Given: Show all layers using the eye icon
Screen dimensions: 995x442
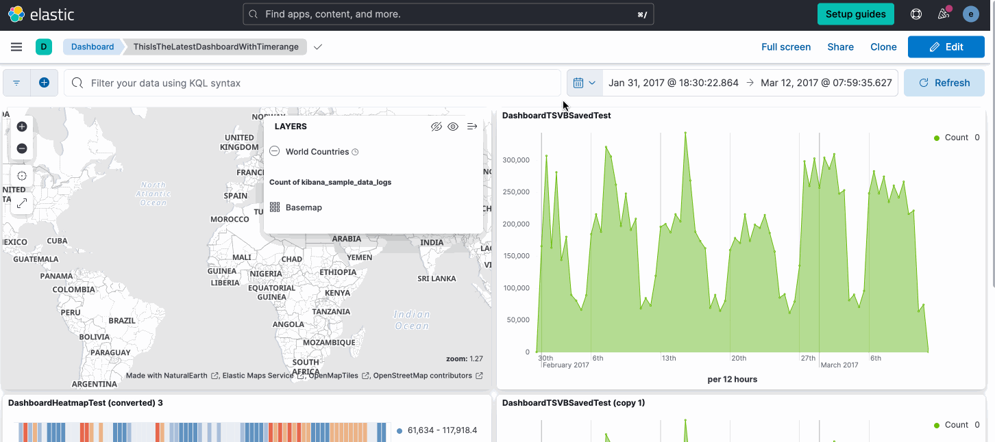Looking at the screenshot, I should (x=452, y=126).
